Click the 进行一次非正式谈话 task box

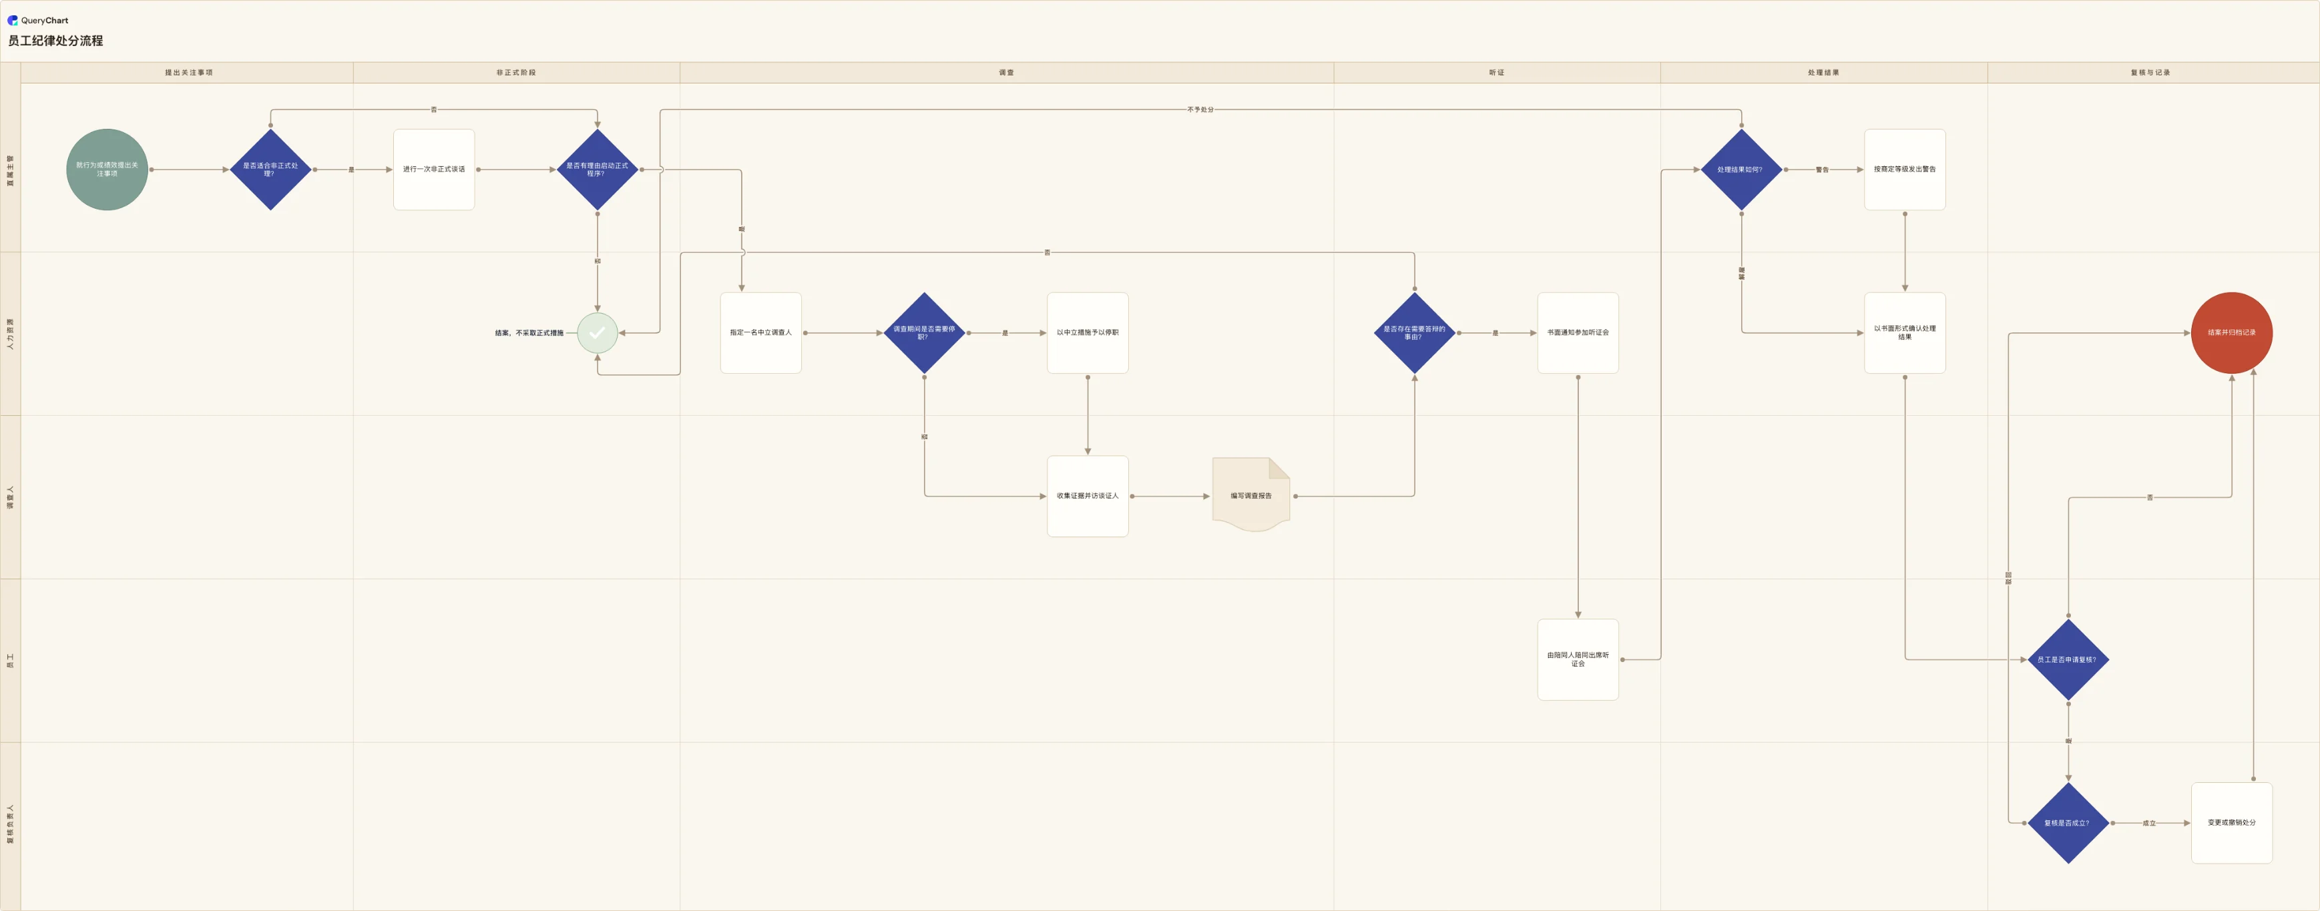click(x=434, y=170)
